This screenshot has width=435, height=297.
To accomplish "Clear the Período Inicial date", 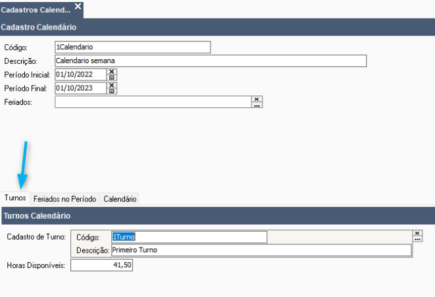I will click(112, 72).
